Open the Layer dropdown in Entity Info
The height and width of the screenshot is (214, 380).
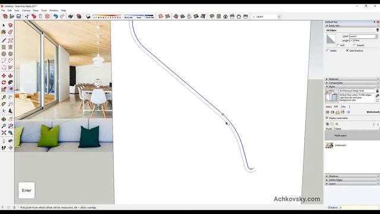click(x=363, y=36)
